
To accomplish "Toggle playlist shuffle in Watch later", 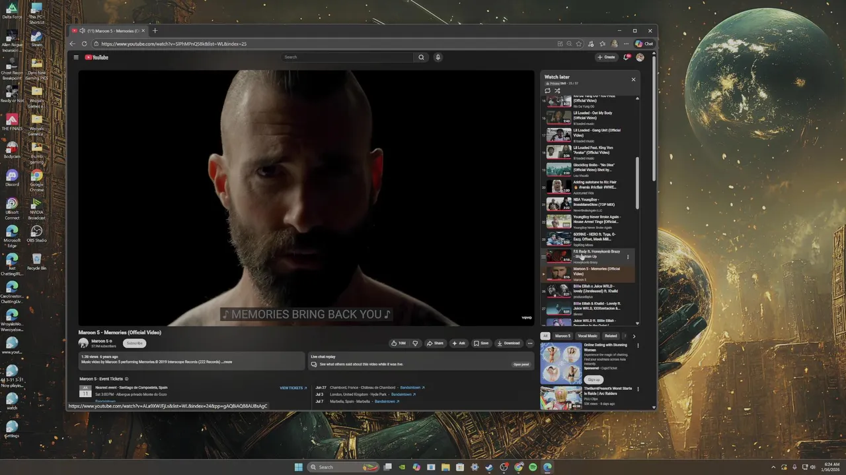I will pyautogui.click(x=557, y=90).
